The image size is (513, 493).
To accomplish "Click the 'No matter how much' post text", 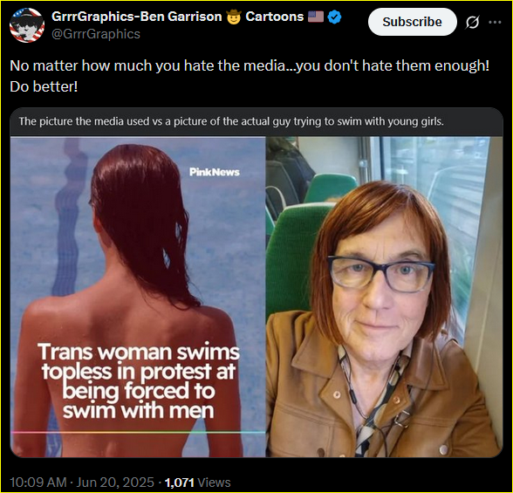I will (250, 65).
